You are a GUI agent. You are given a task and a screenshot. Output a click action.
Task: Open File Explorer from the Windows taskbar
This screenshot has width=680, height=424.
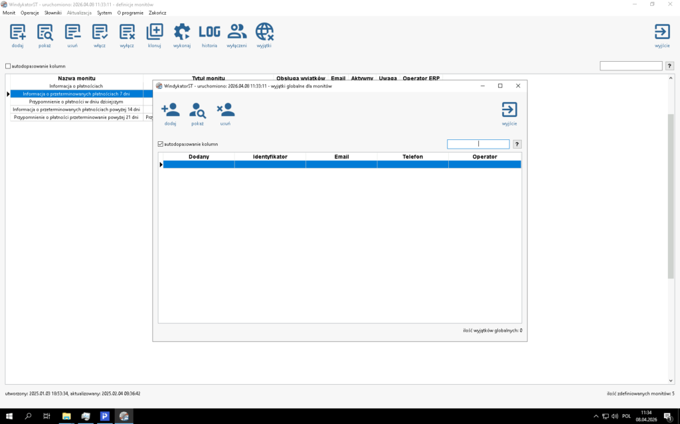click(x=66, y=416)
